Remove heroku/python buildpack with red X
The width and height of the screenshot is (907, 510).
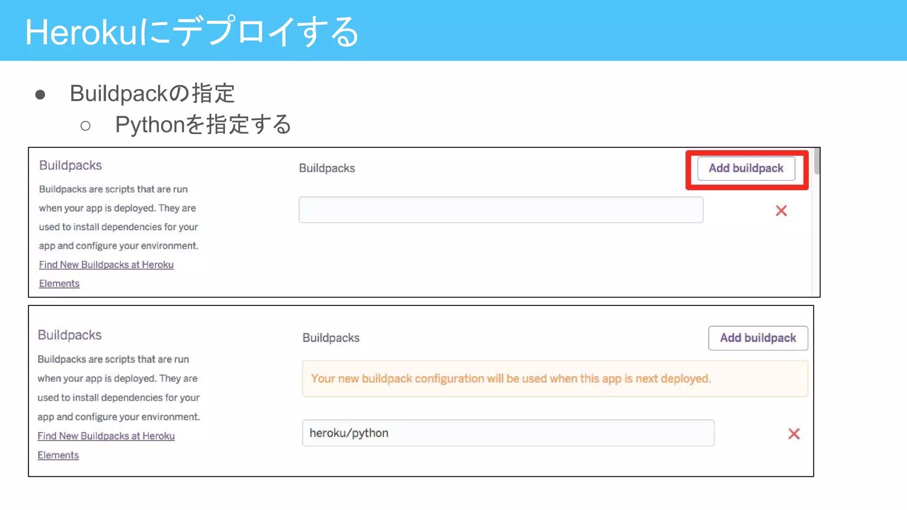[x=794, y=434]
